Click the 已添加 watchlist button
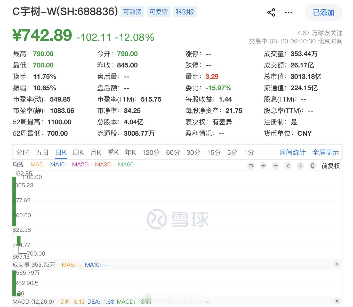 (324, 12)
